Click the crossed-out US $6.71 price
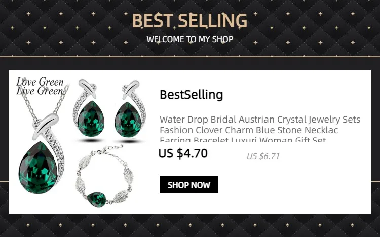The height and width of the screenshot is (237, 380). (x=263, y=156)
